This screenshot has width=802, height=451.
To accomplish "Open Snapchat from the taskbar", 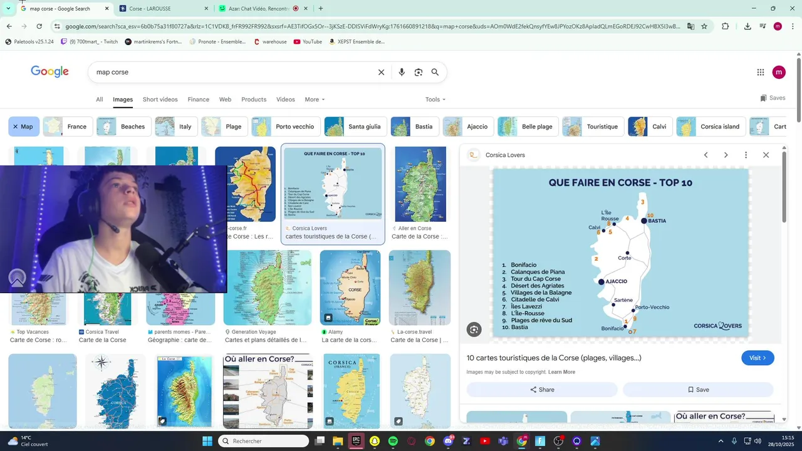I will click(375, 441).
